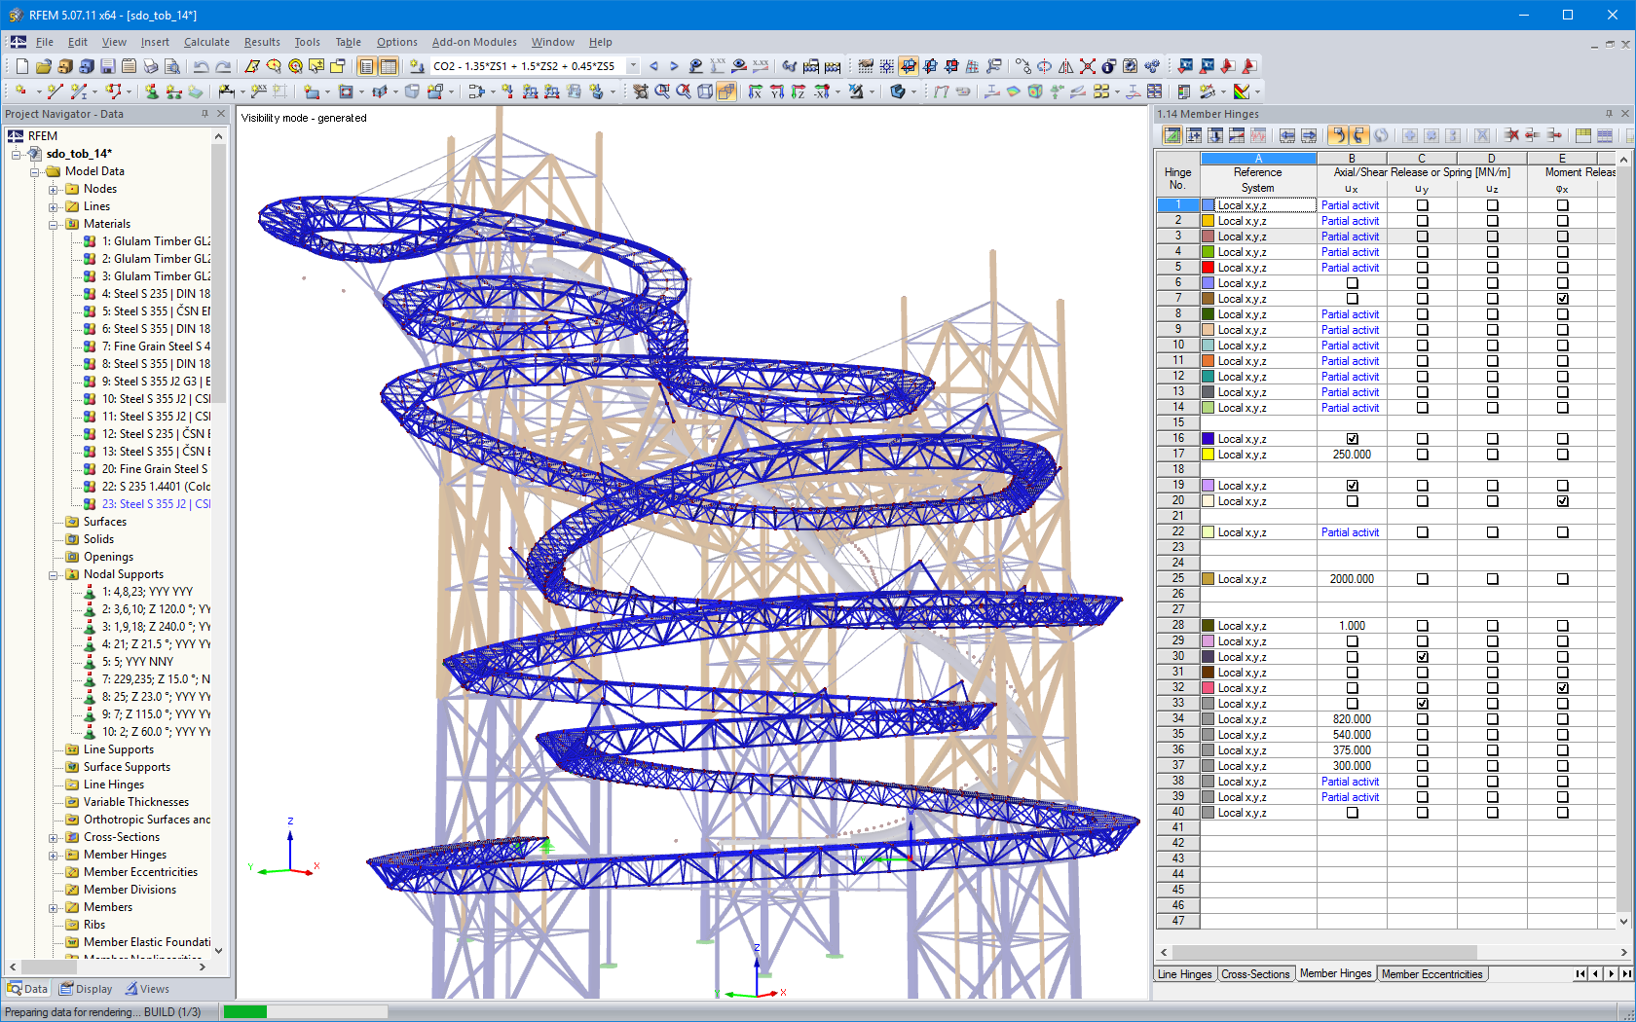
Task: Click the new line tool icon
Action: 55,91
